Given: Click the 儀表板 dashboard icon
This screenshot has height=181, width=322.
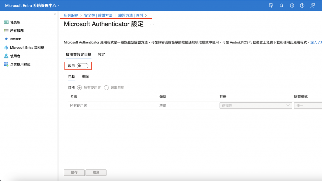Looking at the screenshot, I should [x=6, y=22].
